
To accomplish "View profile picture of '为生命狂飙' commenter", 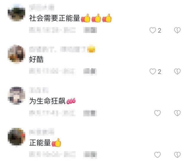I will [17, 96].
